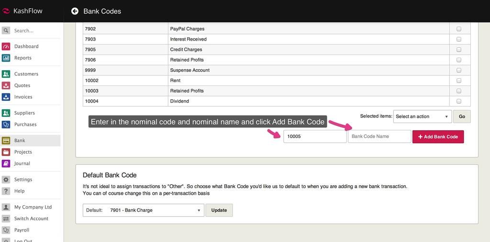The image size is (490, 242).
Task: Click the Projects folder icon
Action: coord(6,152)
